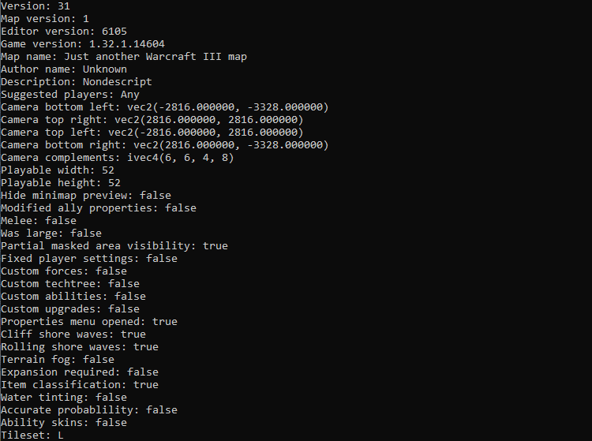Screen dimensions: 592x441
Task: Click the 'Custom techtree: false' line
Action: [70, 284]
